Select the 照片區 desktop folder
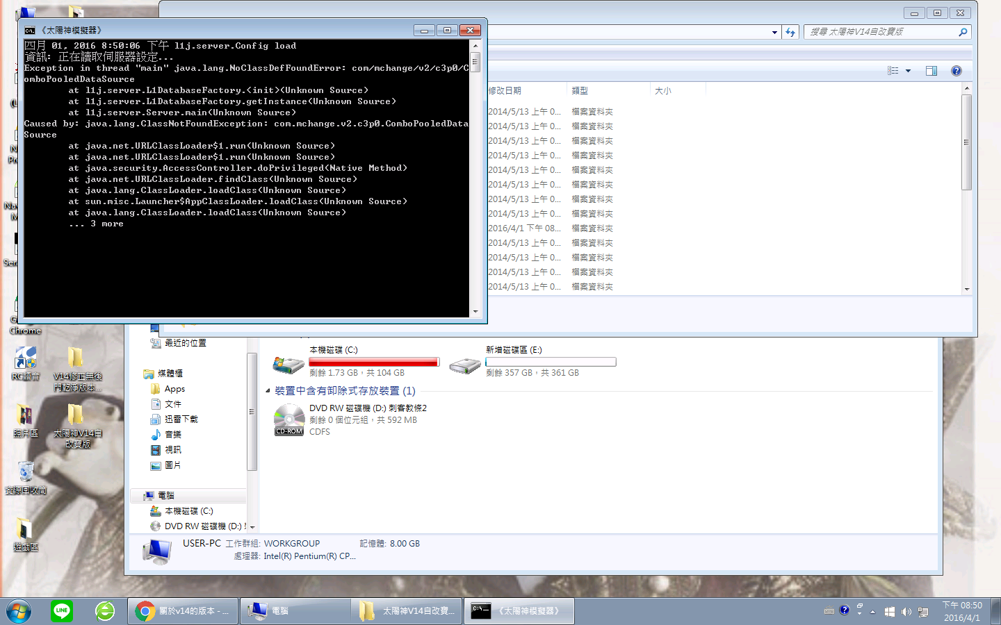This screenshot has height=625, width=1001. coord(25,420)
